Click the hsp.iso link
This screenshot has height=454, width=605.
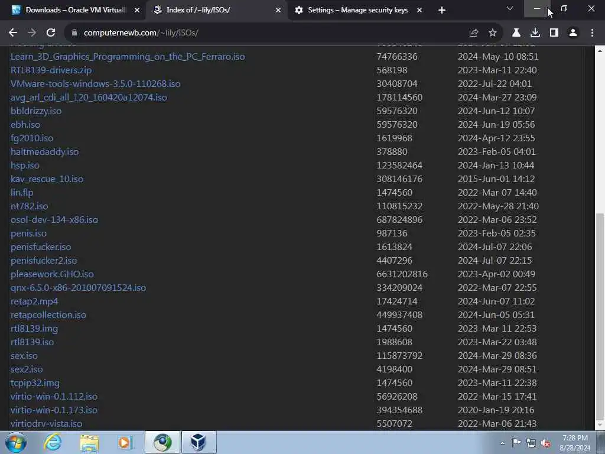click(x=25, y=166)
